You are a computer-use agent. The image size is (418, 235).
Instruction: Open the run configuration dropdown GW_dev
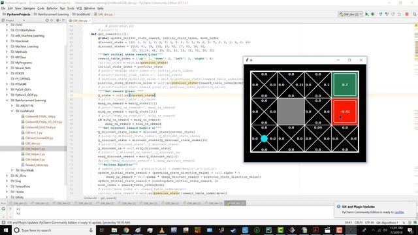pyautogui.click(x=351, y=14)
